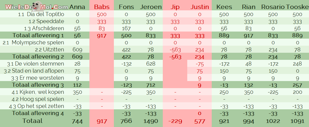Select Anna's 609 in Uitzitten row
This screenshot has height=127, width=309.
tap(77, 49)
